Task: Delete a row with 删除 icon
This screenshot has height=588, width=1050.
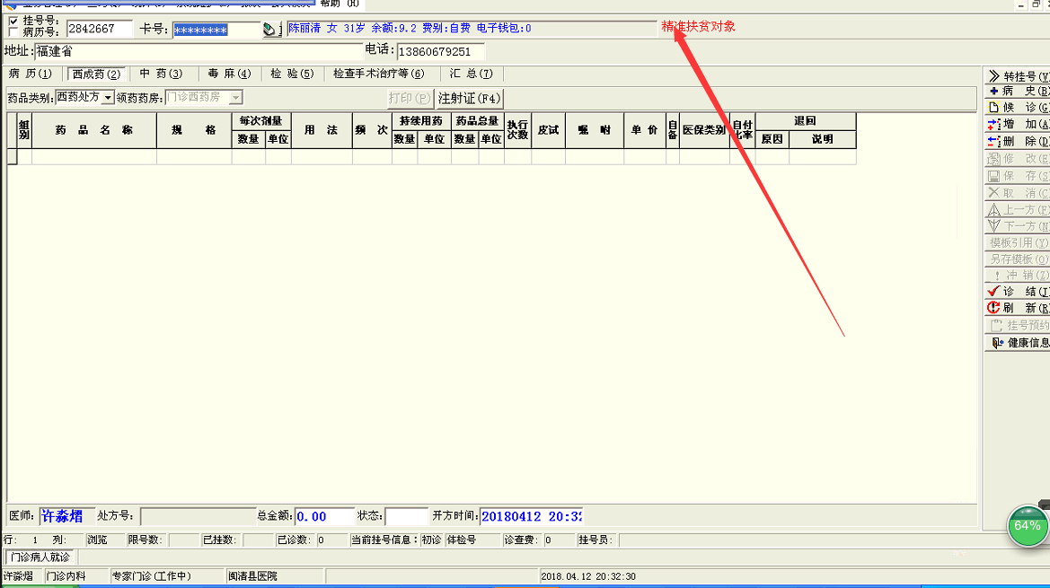Action: [x=994, y=141]
